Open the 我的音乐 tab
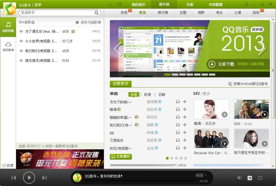The height and width of the screenshot is (186, 276). coord(138,5)
